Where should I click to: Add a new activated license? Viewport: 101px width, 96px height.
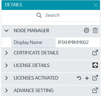87,78
